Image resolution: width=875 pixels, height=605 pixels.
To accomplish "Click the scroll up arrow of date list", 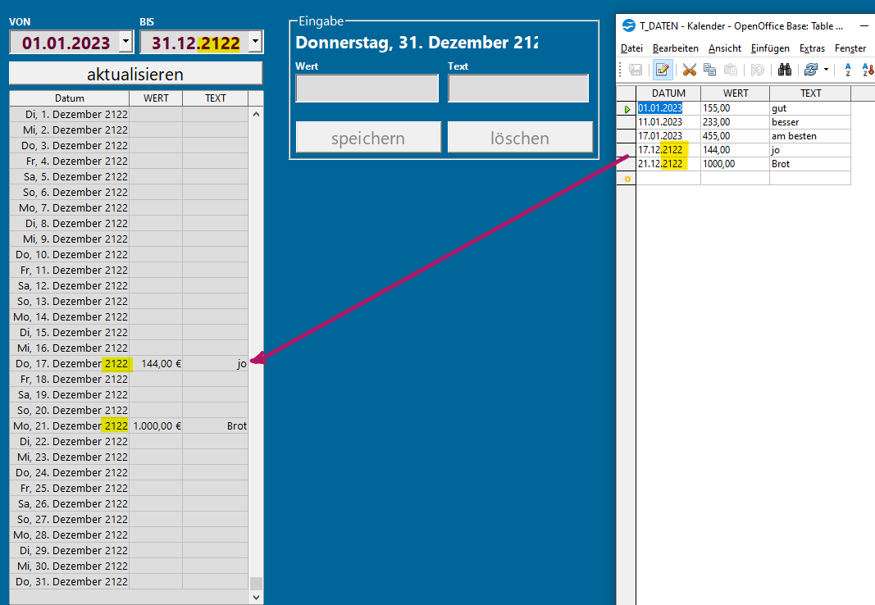I will [x=257, y=114].
